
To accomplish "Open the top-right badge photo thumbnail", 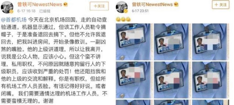I will point(210,42).
